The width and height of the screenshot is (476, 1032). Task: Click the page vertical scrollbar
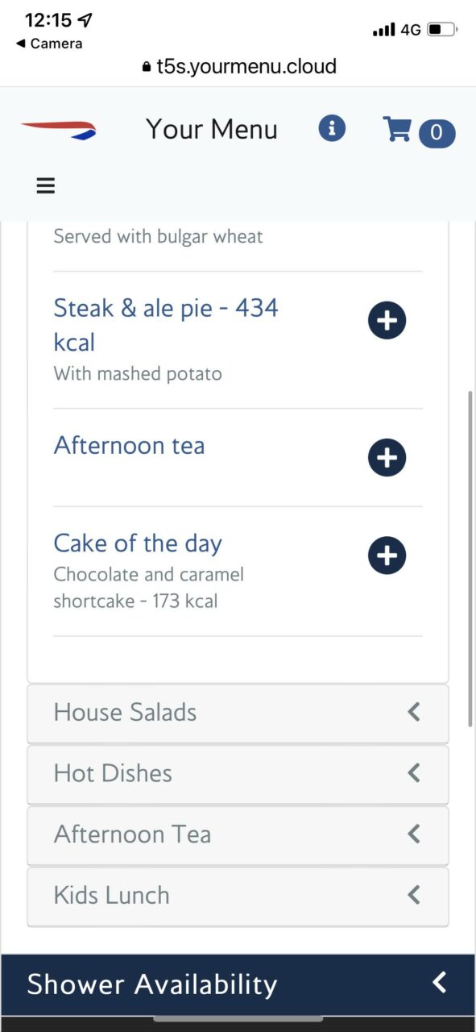(471, 559)
